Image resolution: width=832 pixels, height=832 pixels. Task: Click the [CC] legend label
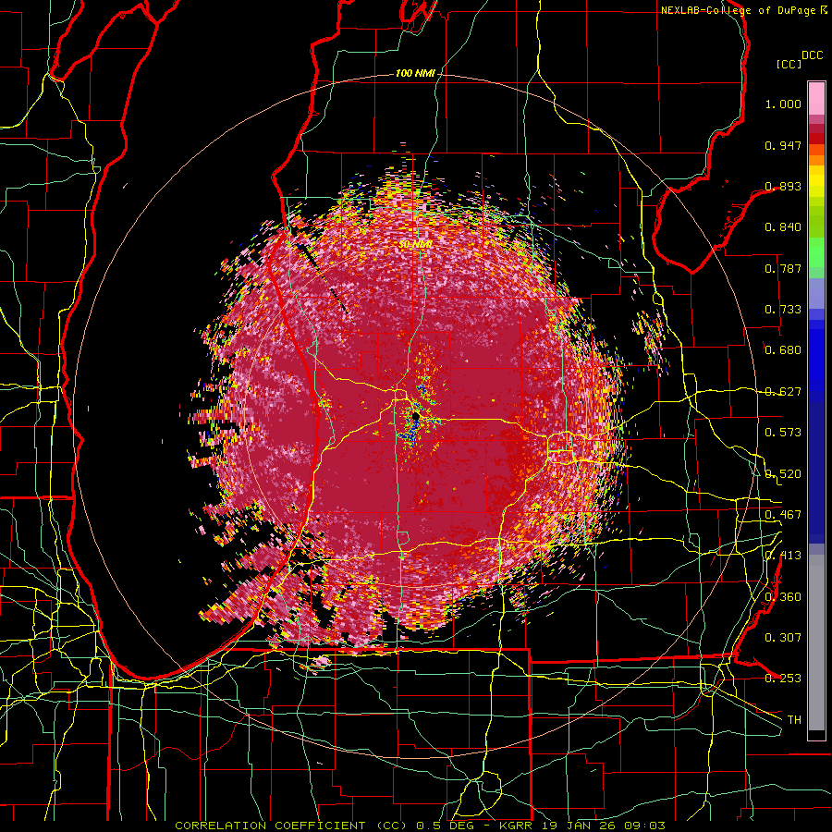click(x=789, y=64)
